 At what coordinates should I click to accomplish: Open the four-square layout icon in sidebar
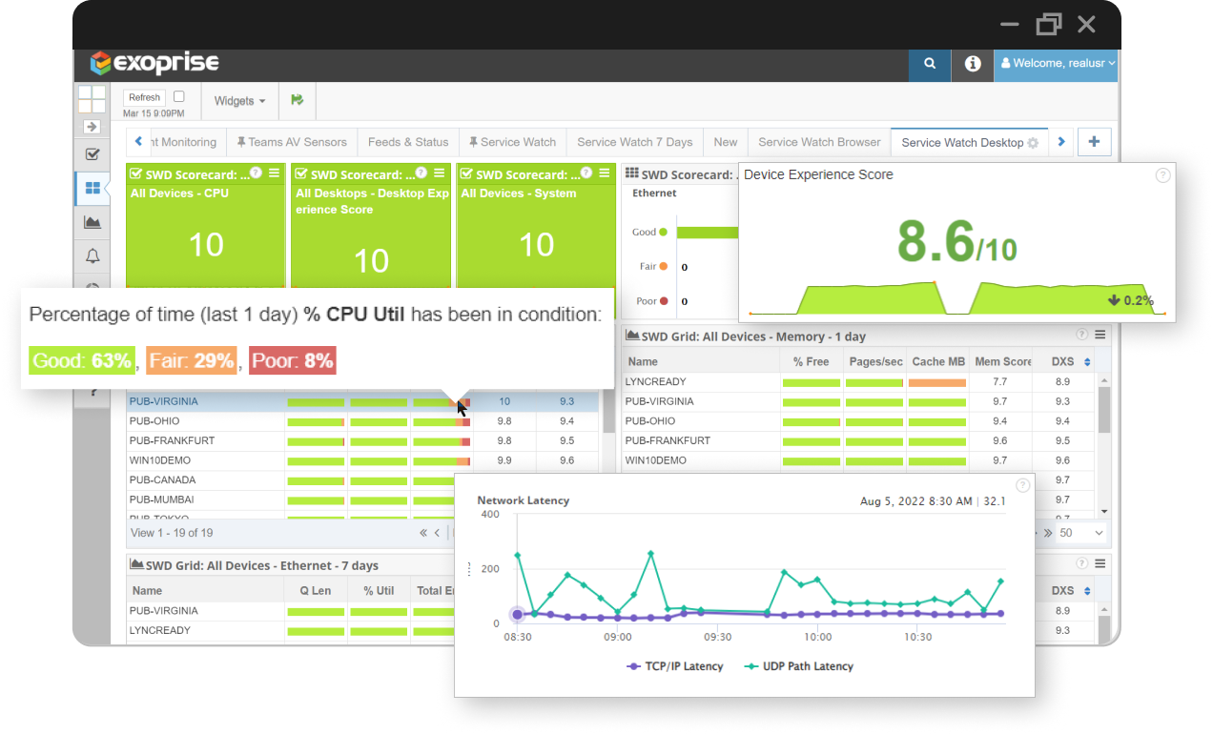[92, 99]
